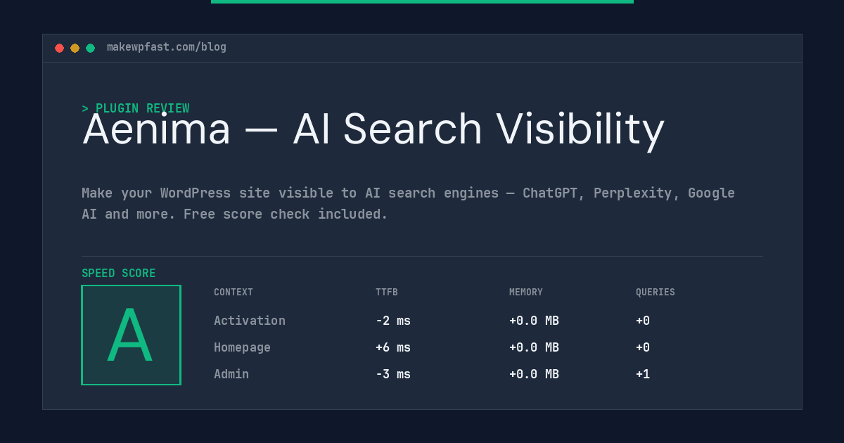844x443 pixels.
Task: Click the TTFB column header
Action: pyautogui.click(x=387, y=293)
